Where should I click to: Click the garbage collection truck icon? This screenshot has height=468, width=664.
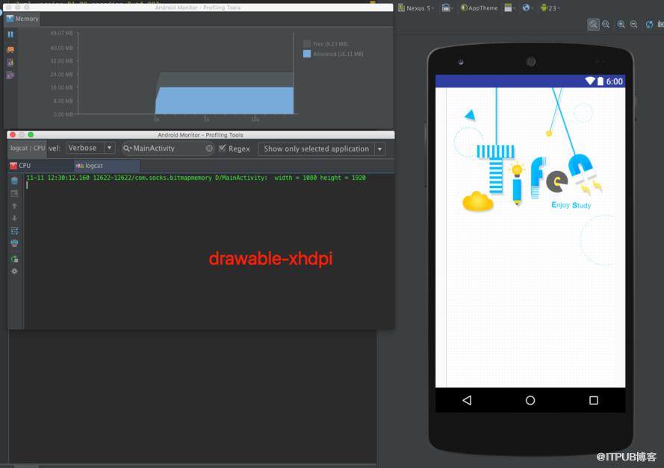pyautogui.click(x=10, y=49)
